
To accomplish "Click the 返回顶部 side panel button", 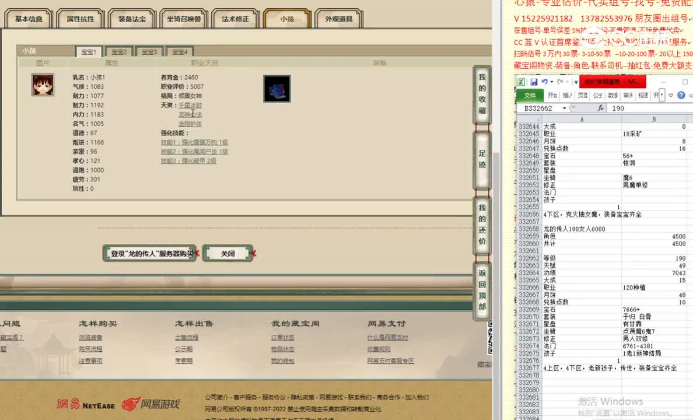I will tap(481, 288).
